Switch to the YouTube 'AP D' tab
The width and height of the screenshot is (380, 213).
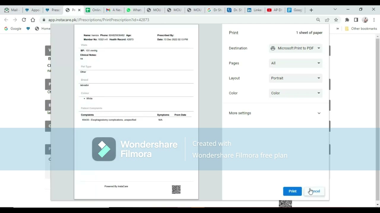coord(275,10)
